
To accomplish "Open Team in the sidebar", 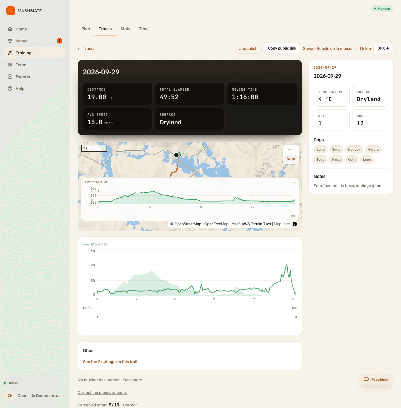I will click(x=35, y=65).
